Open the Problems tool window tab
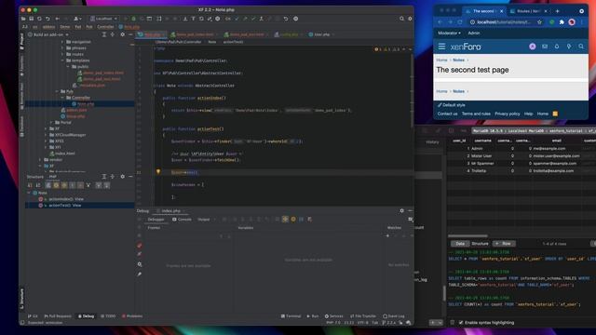This screenshot has width=596, height=335. click(132, 316)
